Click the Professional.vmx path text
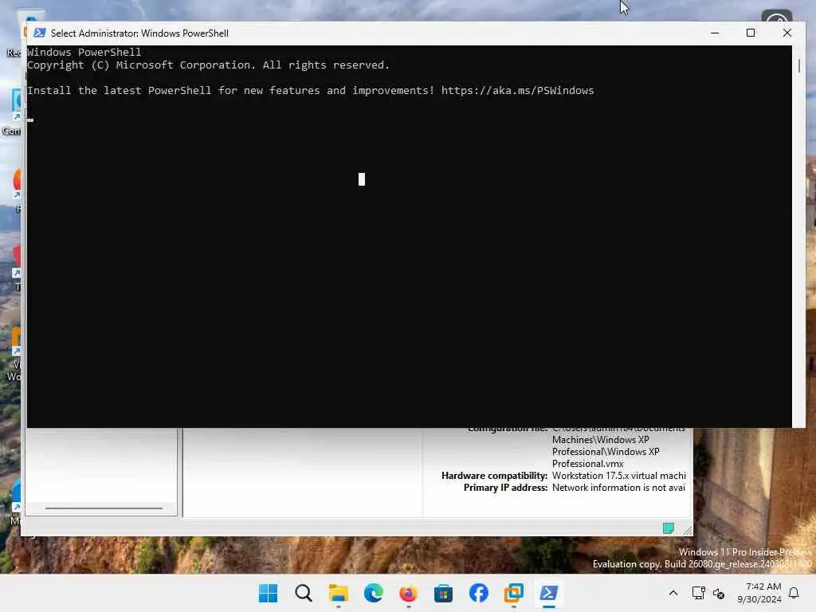Screen dimensions: 816x612 coord(587,464)
